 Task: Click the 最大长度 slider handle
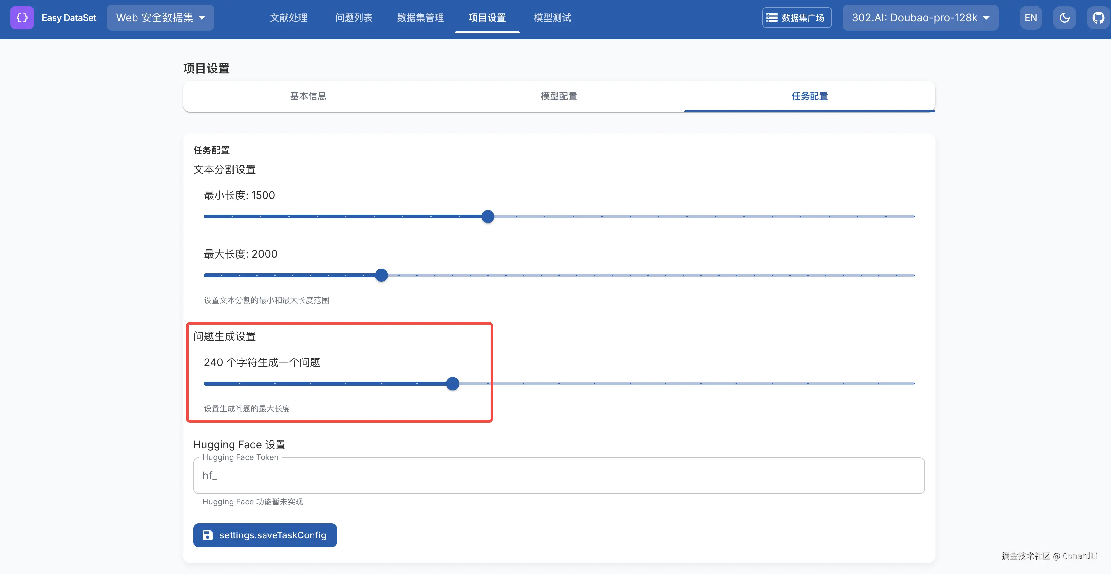pyautogui.click(x=381, y=275)
